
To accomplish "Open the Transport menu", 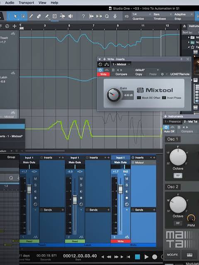I will (x=26, y=3).
